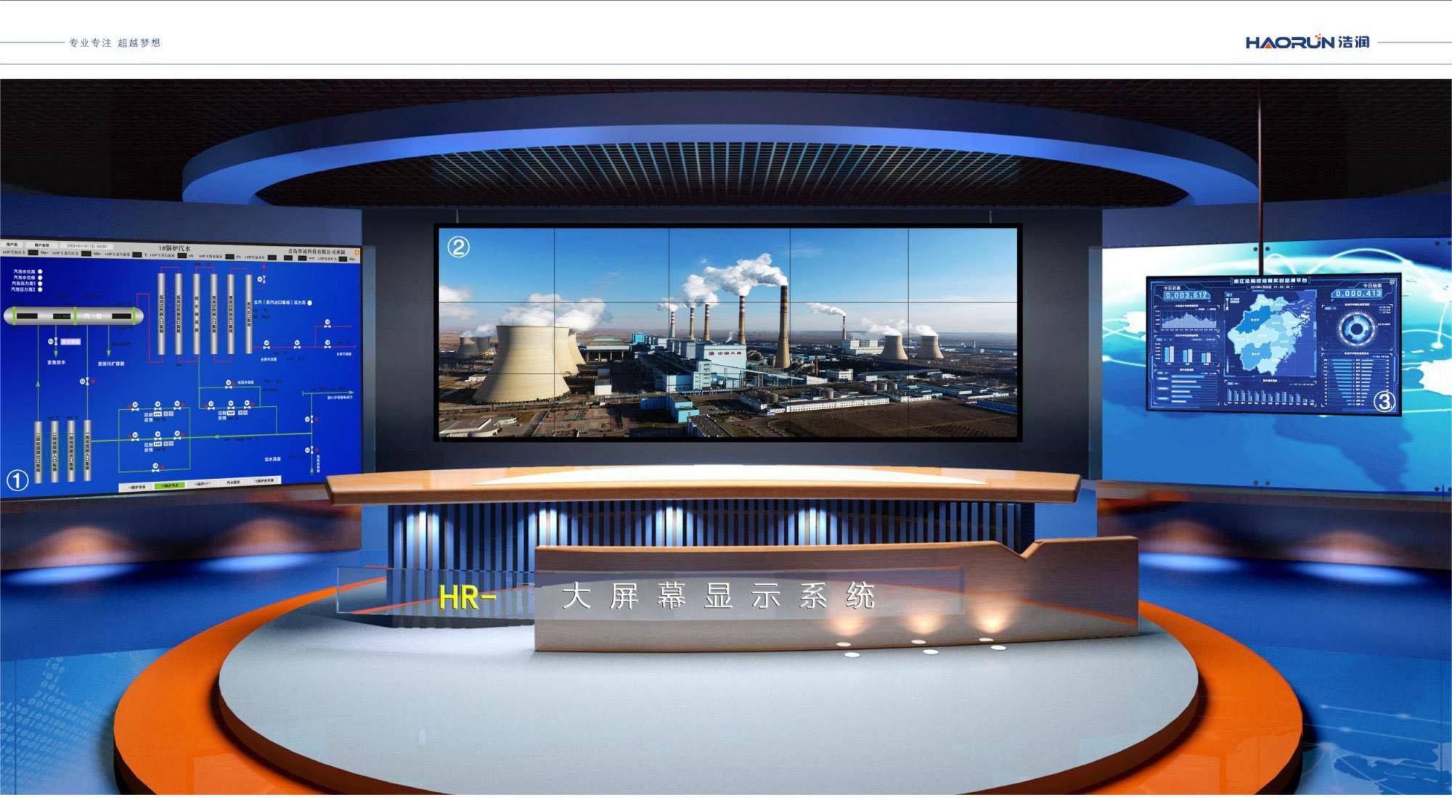
Task: Click the main steam outlet pressure indicator light
Action: tap(309, 303)
